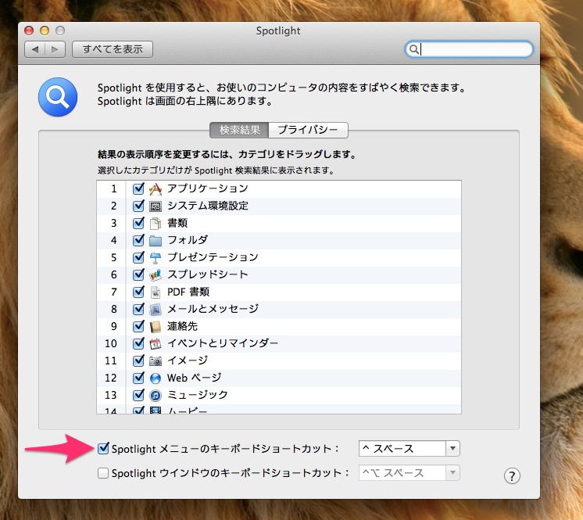Close the Spotlight preferences window
Screen dimensions: 583x520
(x=29, y=30)
